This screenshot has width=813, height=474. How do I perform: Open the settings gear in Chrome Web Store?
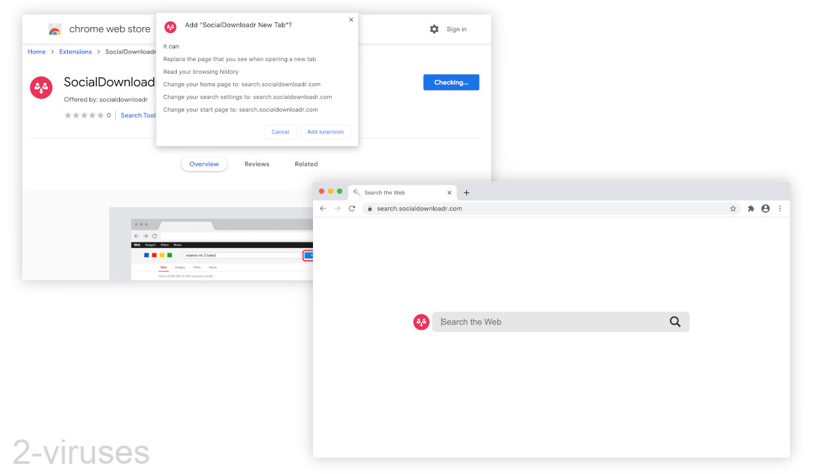coord(434,29)
